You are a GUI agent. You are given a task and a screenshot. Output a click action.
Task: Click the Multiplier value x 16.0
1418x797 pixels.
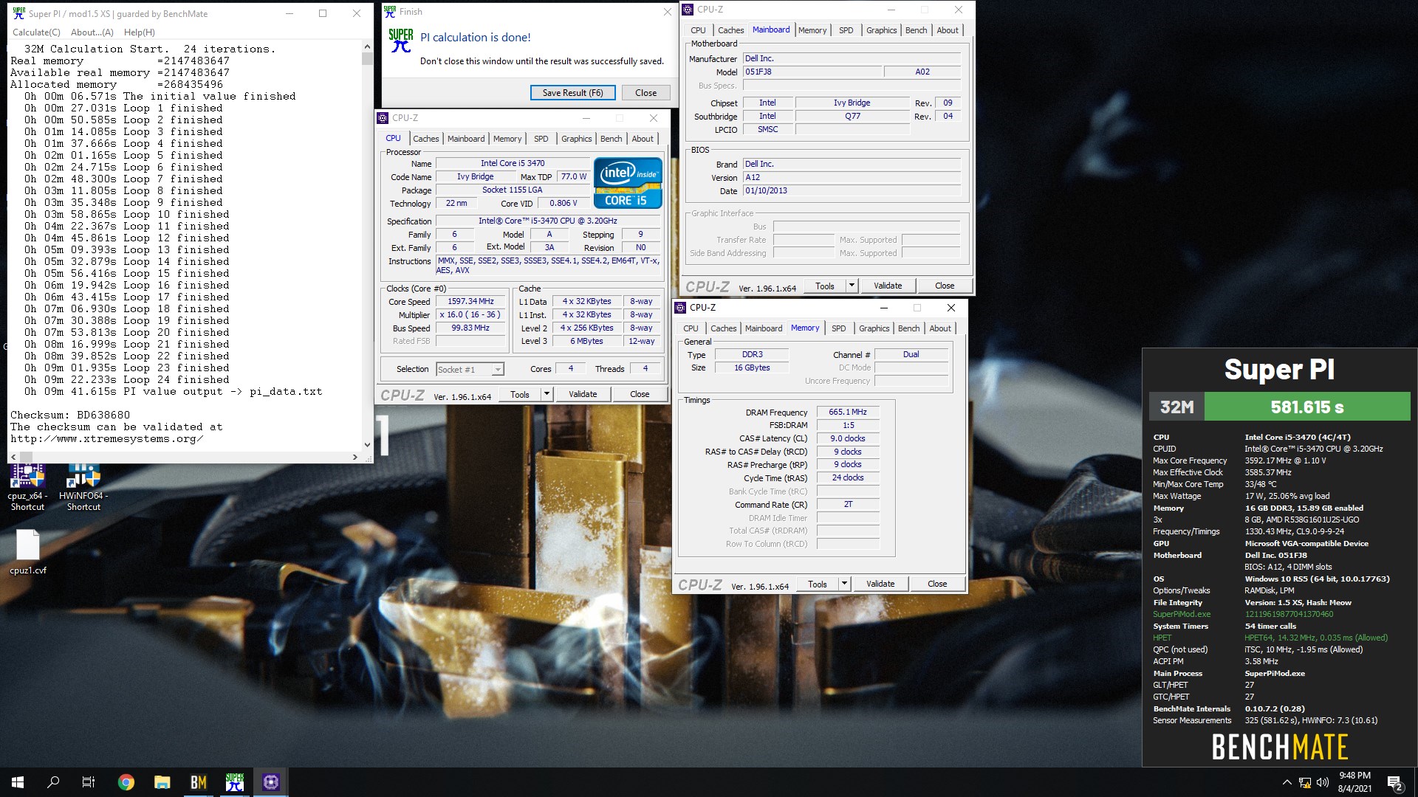coord(470,314)
